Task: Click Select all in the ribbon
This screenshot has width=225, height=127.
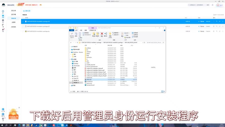Action: (135, 33)
